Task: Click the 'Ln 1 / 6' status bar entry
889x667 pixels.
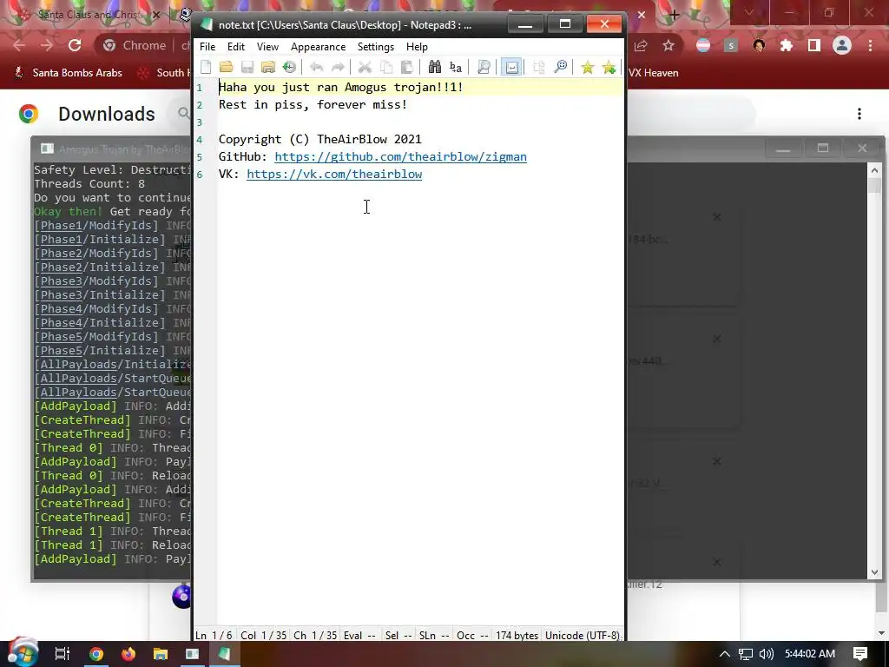Action: 214,635
